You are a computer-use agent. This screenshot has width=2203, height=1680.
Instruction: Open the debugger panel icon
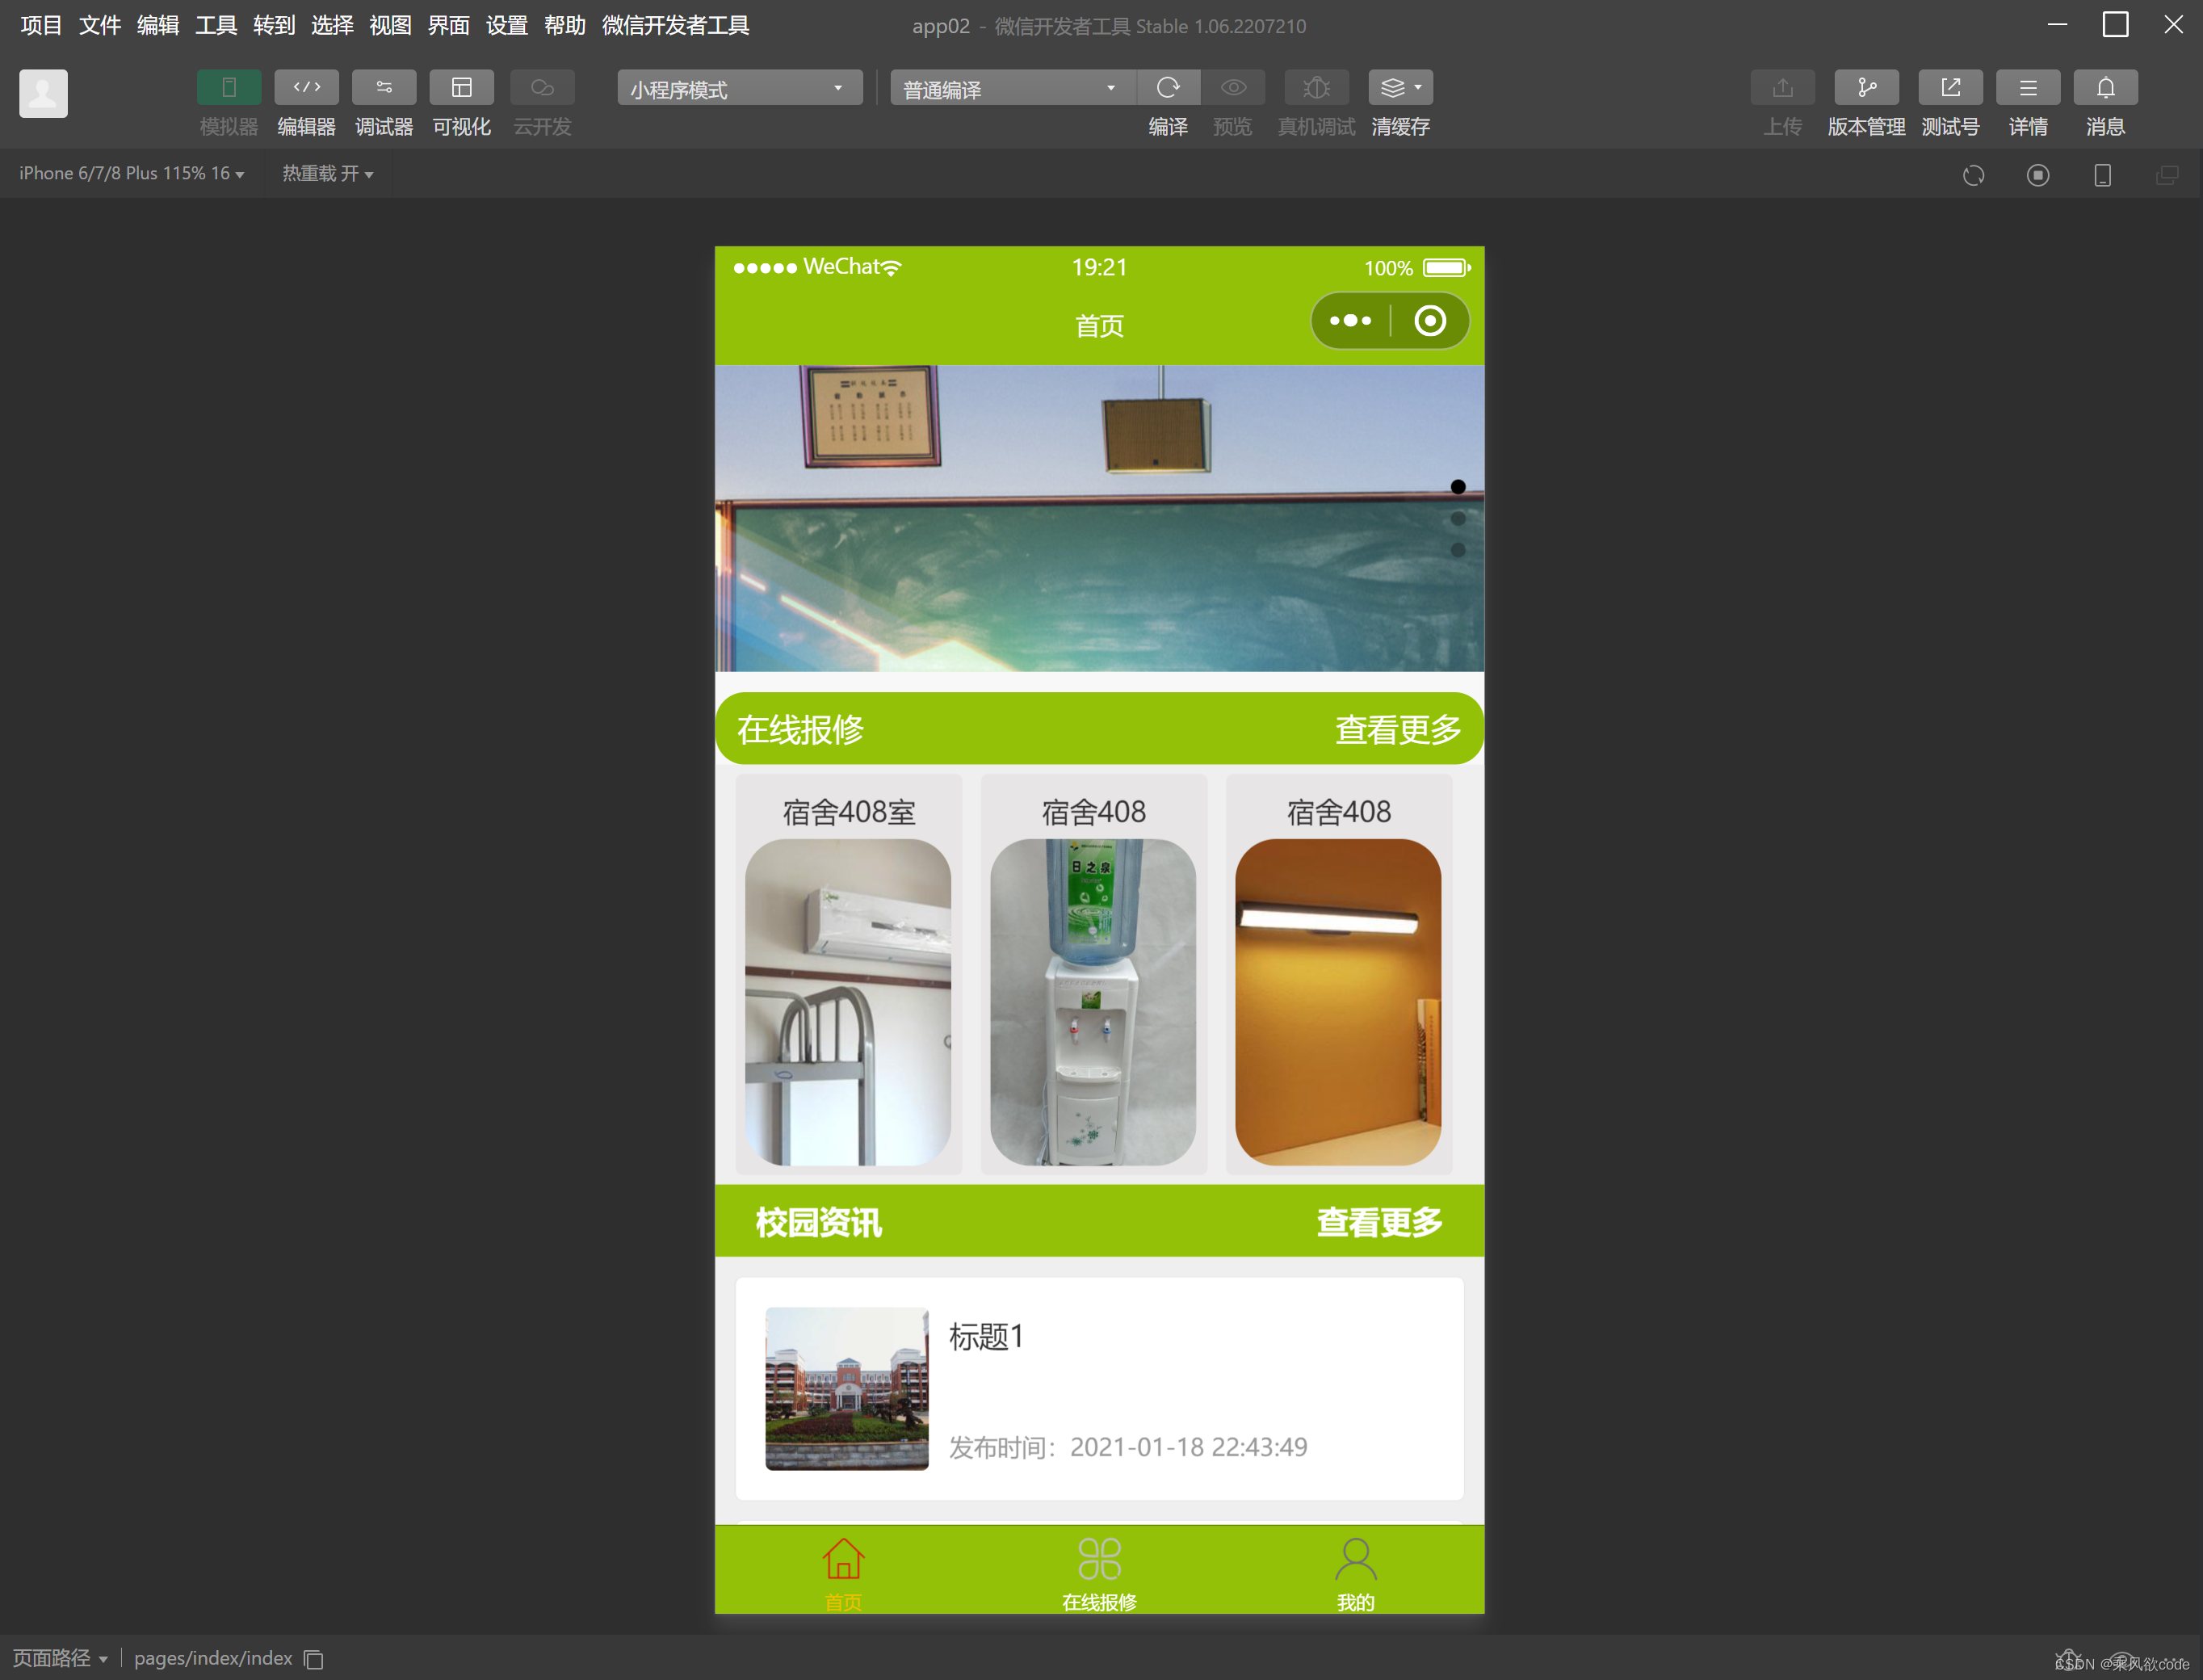click(x=384, y=88)
